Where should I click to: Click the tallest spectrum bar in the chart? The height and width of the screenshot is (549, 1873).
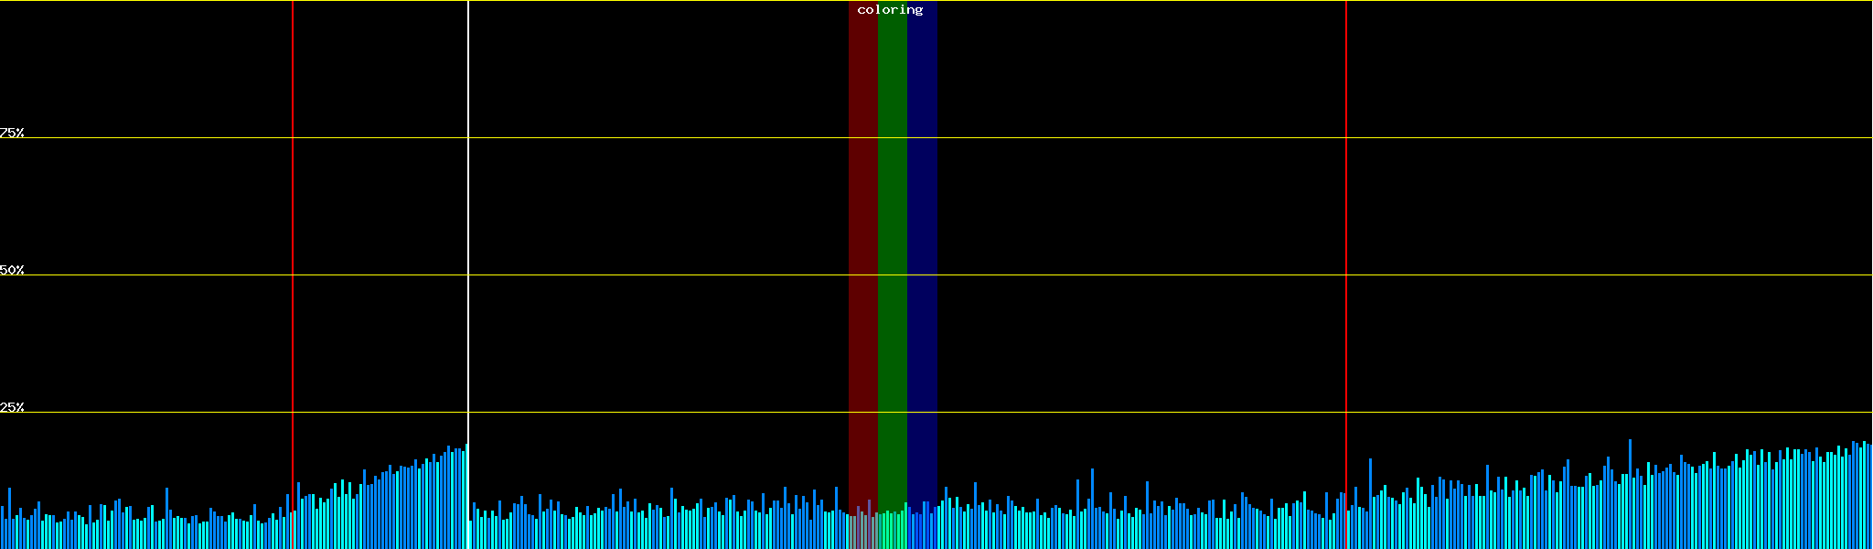point(1630,494)
